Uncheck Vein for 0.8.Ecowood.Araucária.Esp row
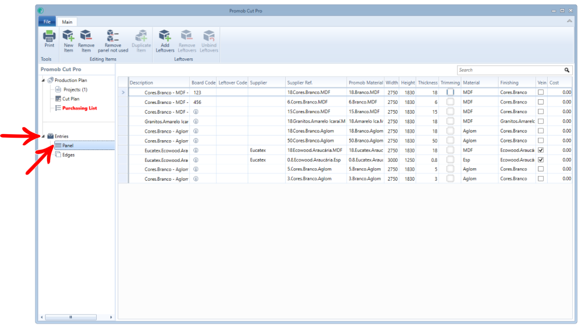Screen dimensions: 580x327 (541, 160)
